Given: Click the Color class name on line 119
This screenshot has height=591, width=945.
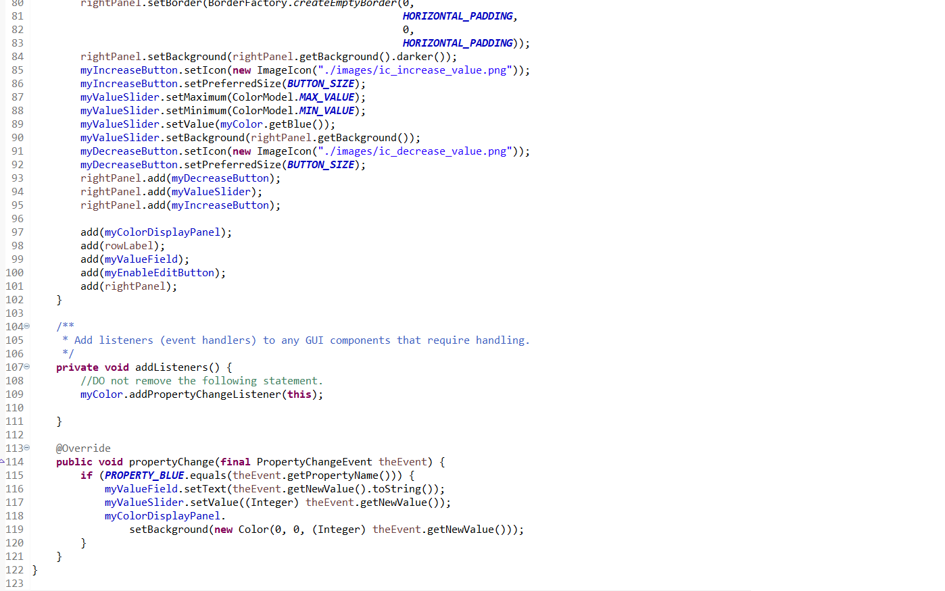Looking at the screenshot, I should pyautogui.click(x=253, y=530).
